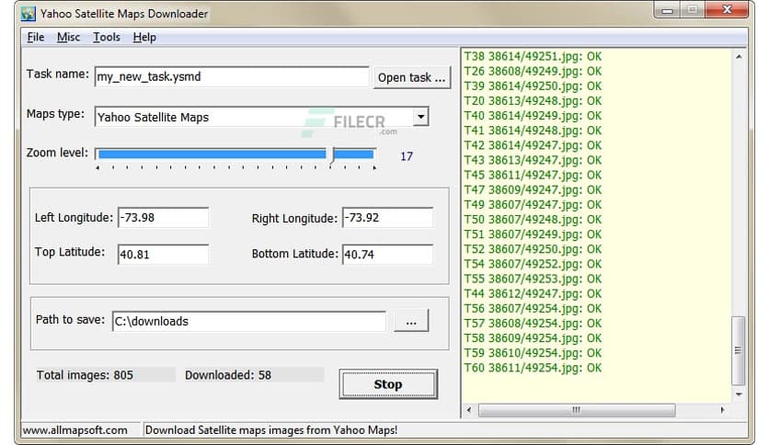Select log line T45 38611/49247.jpg
This screenshot has width=769, height=445.
click(x=533, y=175)
